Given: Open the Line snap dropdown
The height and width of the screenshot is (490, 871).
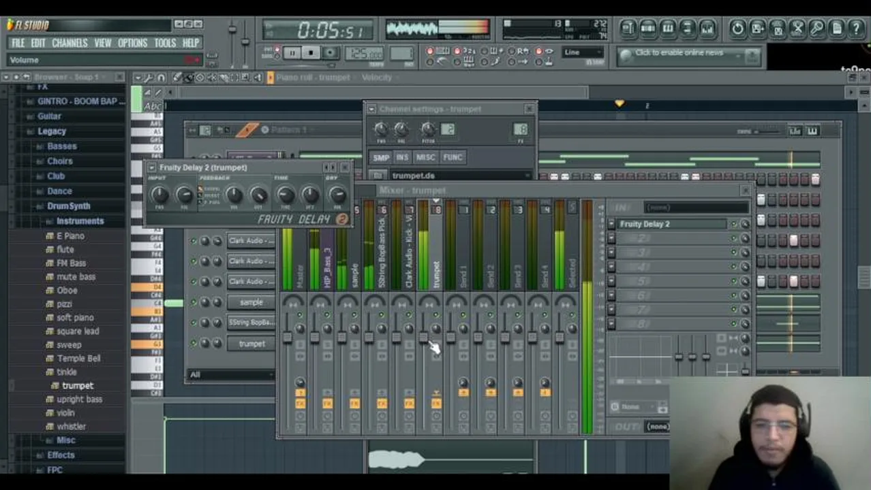Looking at the screenshot, I should tap(582, 52).
